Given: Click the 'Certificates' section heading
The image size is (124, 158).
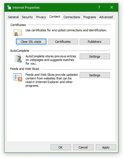Looking at the screenshot, I should [x=18, y=25].
